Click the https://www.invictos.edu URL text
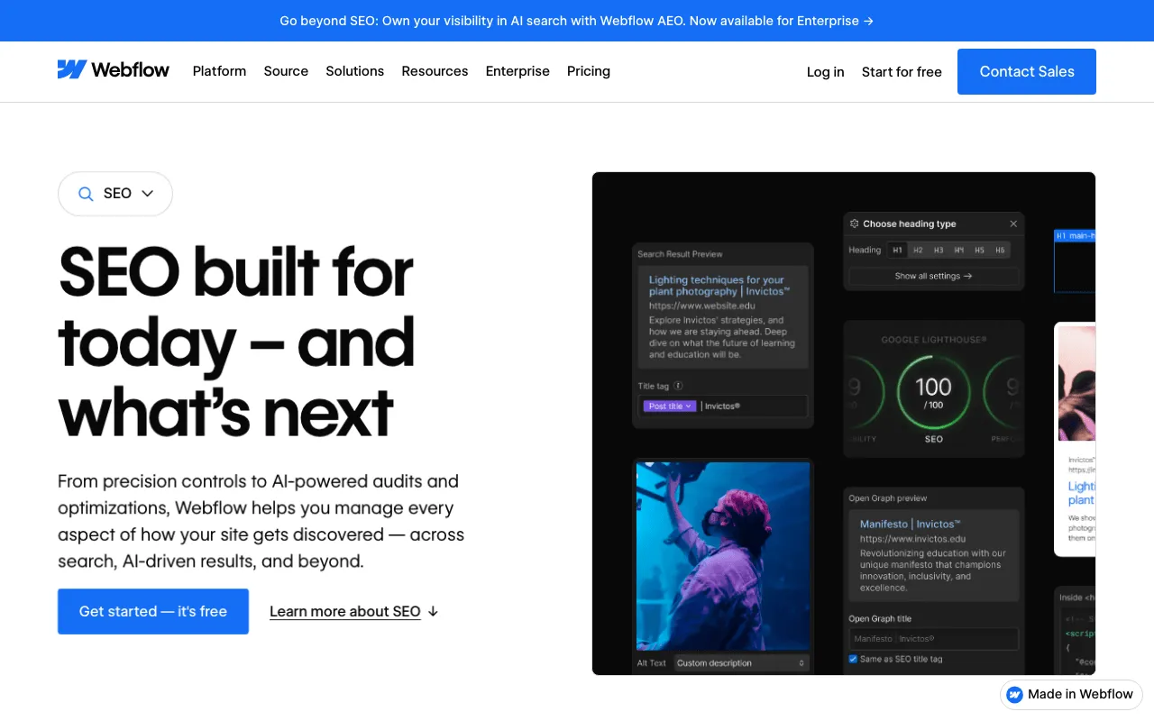This screenshot has height=721, width=1154. point(913,539)
